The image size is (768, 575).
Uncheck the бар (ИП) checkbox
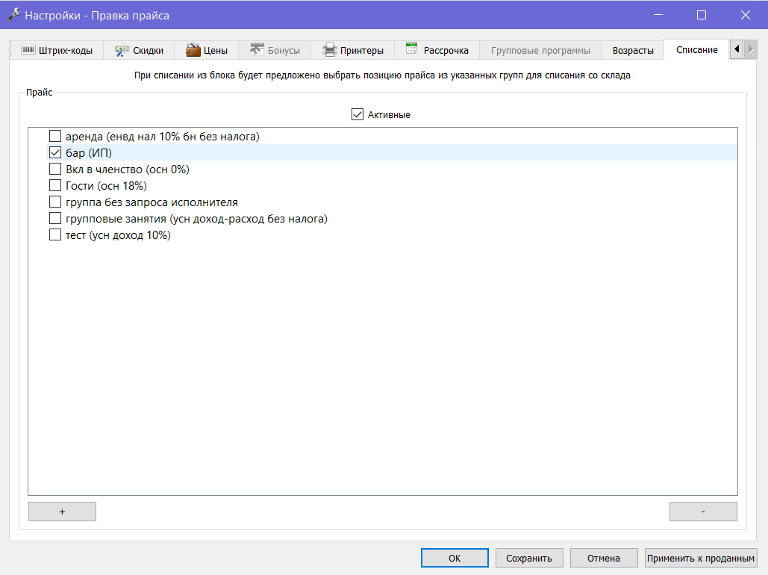coord(55,153)
